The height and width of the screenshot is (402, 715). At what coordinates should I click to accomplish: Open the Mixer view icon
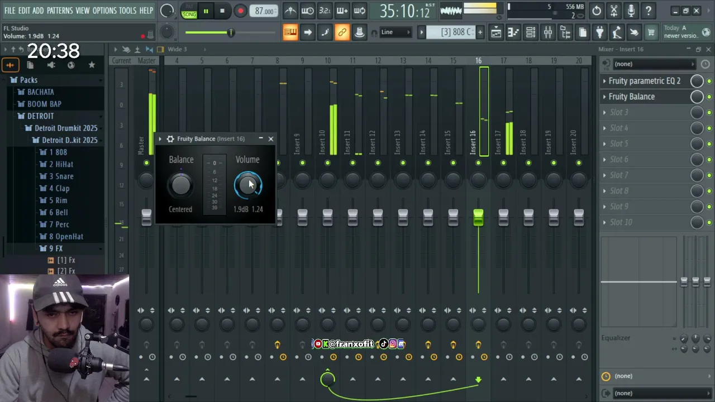tap(548, 32)
